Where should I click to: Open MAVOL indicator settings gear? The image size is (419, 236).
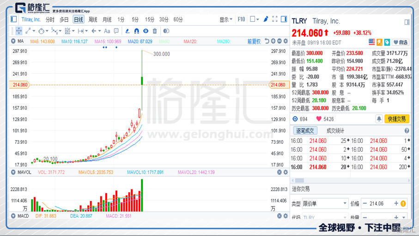point(285,172)
